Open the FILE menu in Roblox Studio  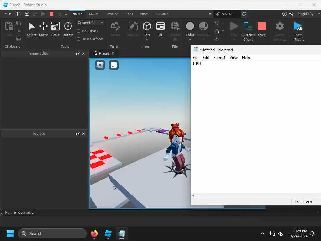(8, 14)
